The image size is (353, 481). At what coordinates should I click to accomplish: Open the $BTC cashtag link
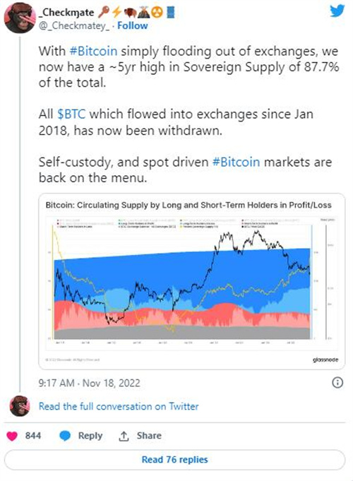click(x=71, y=114)
